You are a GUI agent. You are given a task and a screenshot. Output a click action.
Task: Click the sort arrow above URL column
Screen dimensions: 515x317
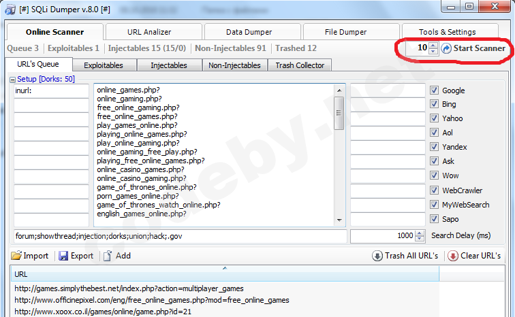tap(225, 268)
